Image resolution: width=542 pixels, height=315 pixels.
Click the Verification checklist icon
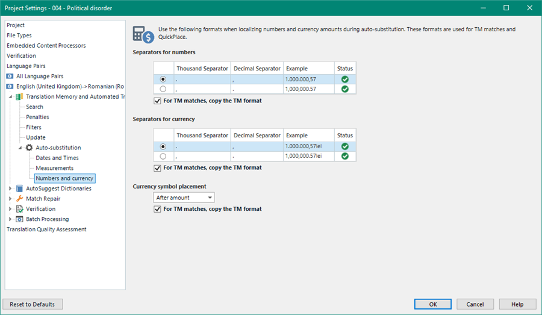[20, 209]
